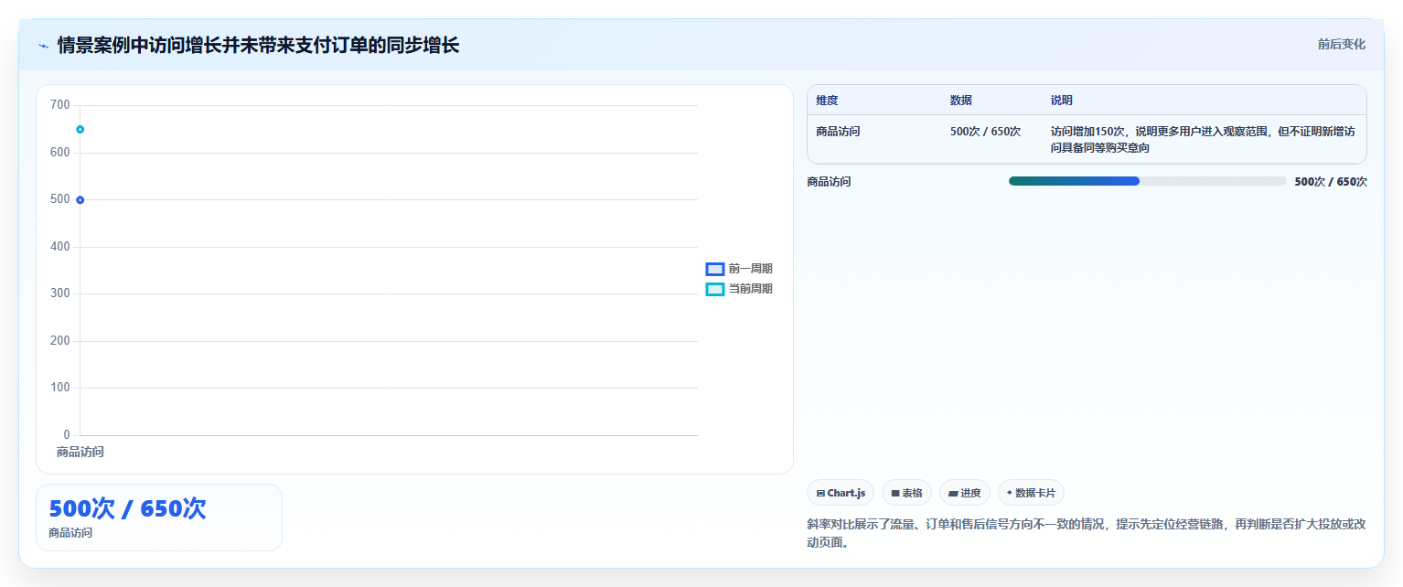
Task: Click the 访问增加150次 description cell
Action: click(x=1204, y=140)
